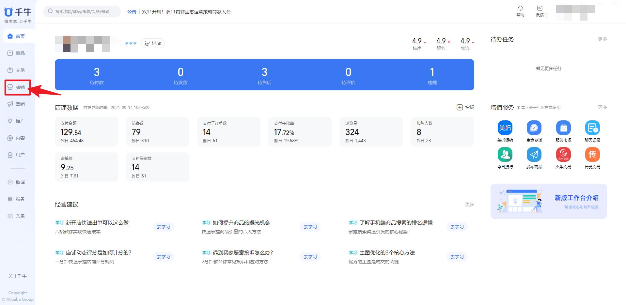Click the 帮助 icon at top right
626x305 pixels.
520,11
